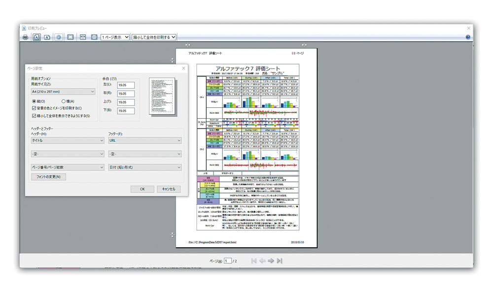The width and height of the screenshot is (493, 292).
Task: Expand the タイトル header dropdown
Action: 65,140
